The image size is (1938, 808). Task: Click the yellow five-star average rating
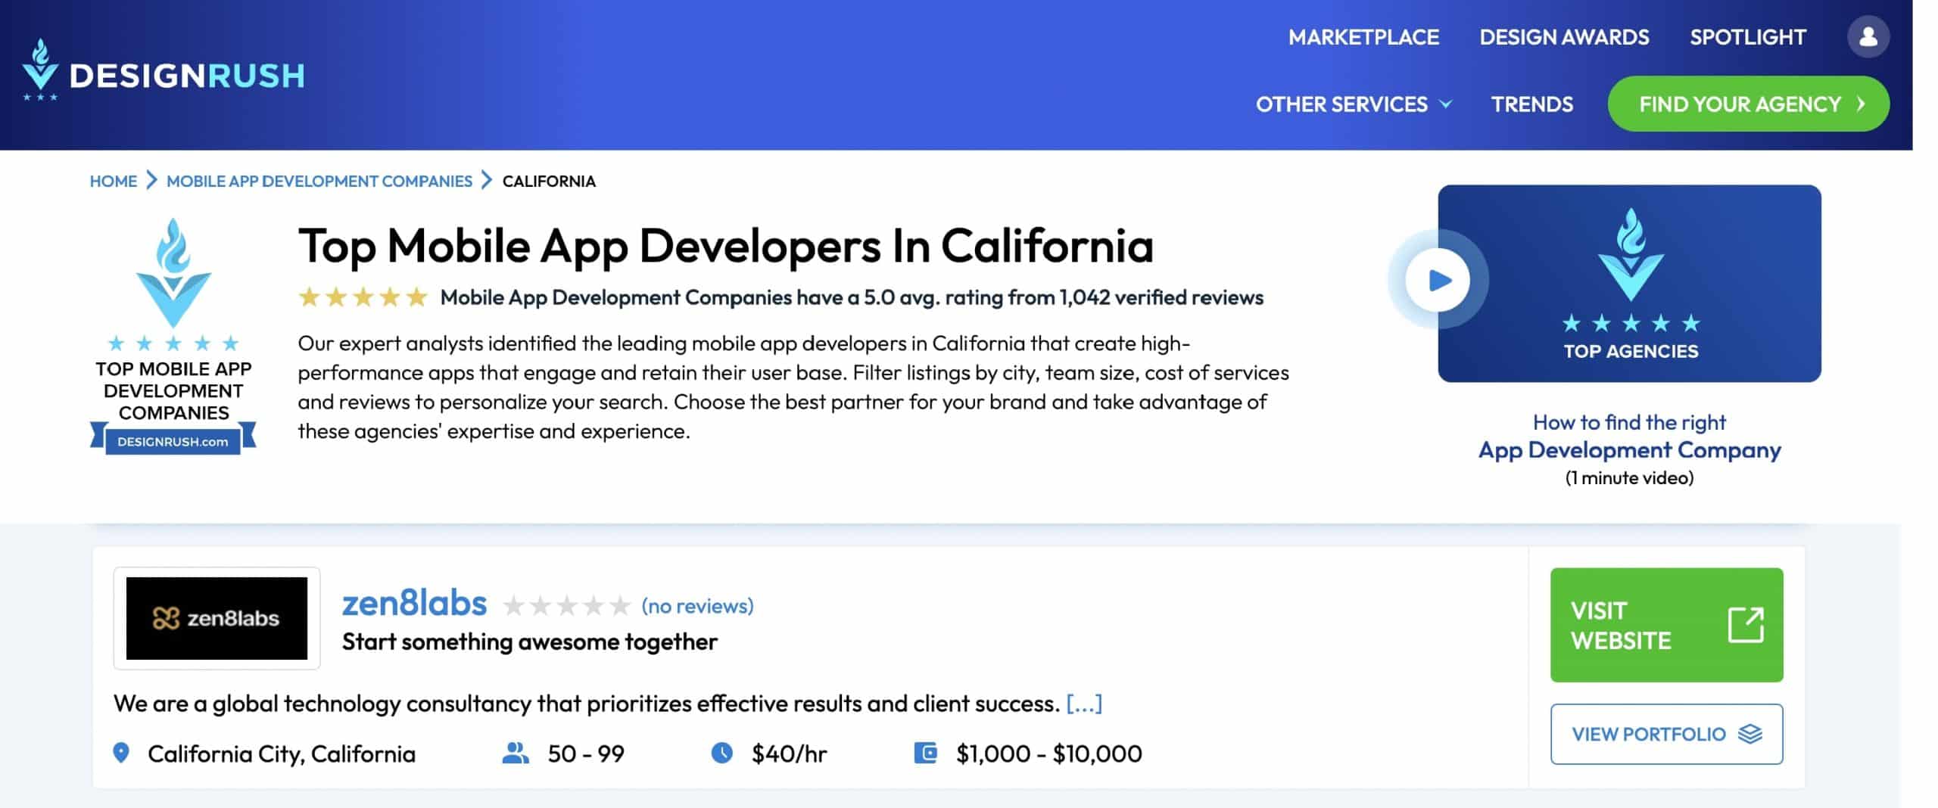(x=363, y=297)
